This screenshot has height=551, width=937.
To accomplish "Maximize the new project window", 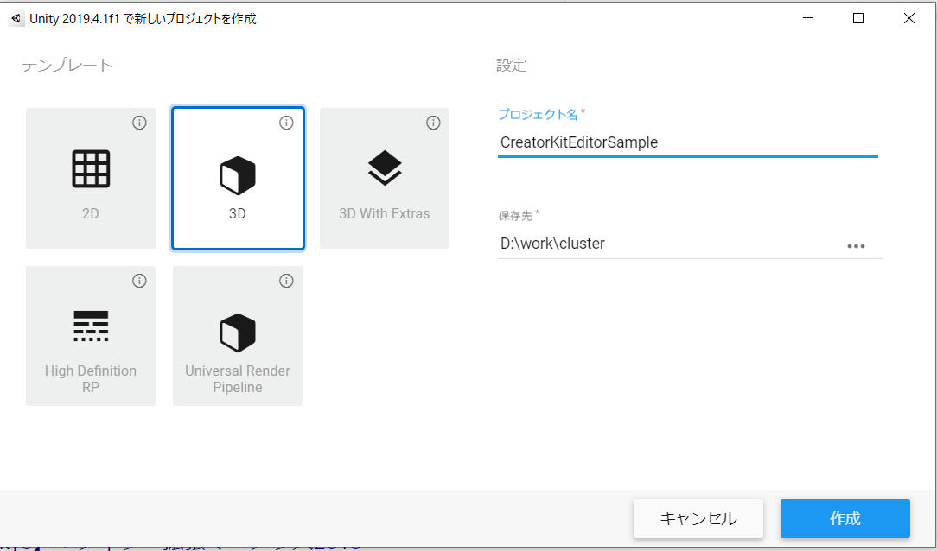I will 858,18.
